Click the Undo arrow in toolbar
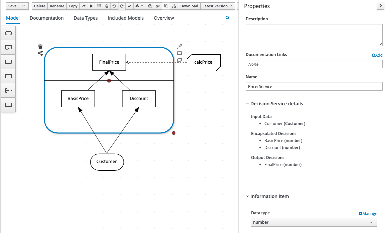 pyautogui.click(x=114, y=6)
